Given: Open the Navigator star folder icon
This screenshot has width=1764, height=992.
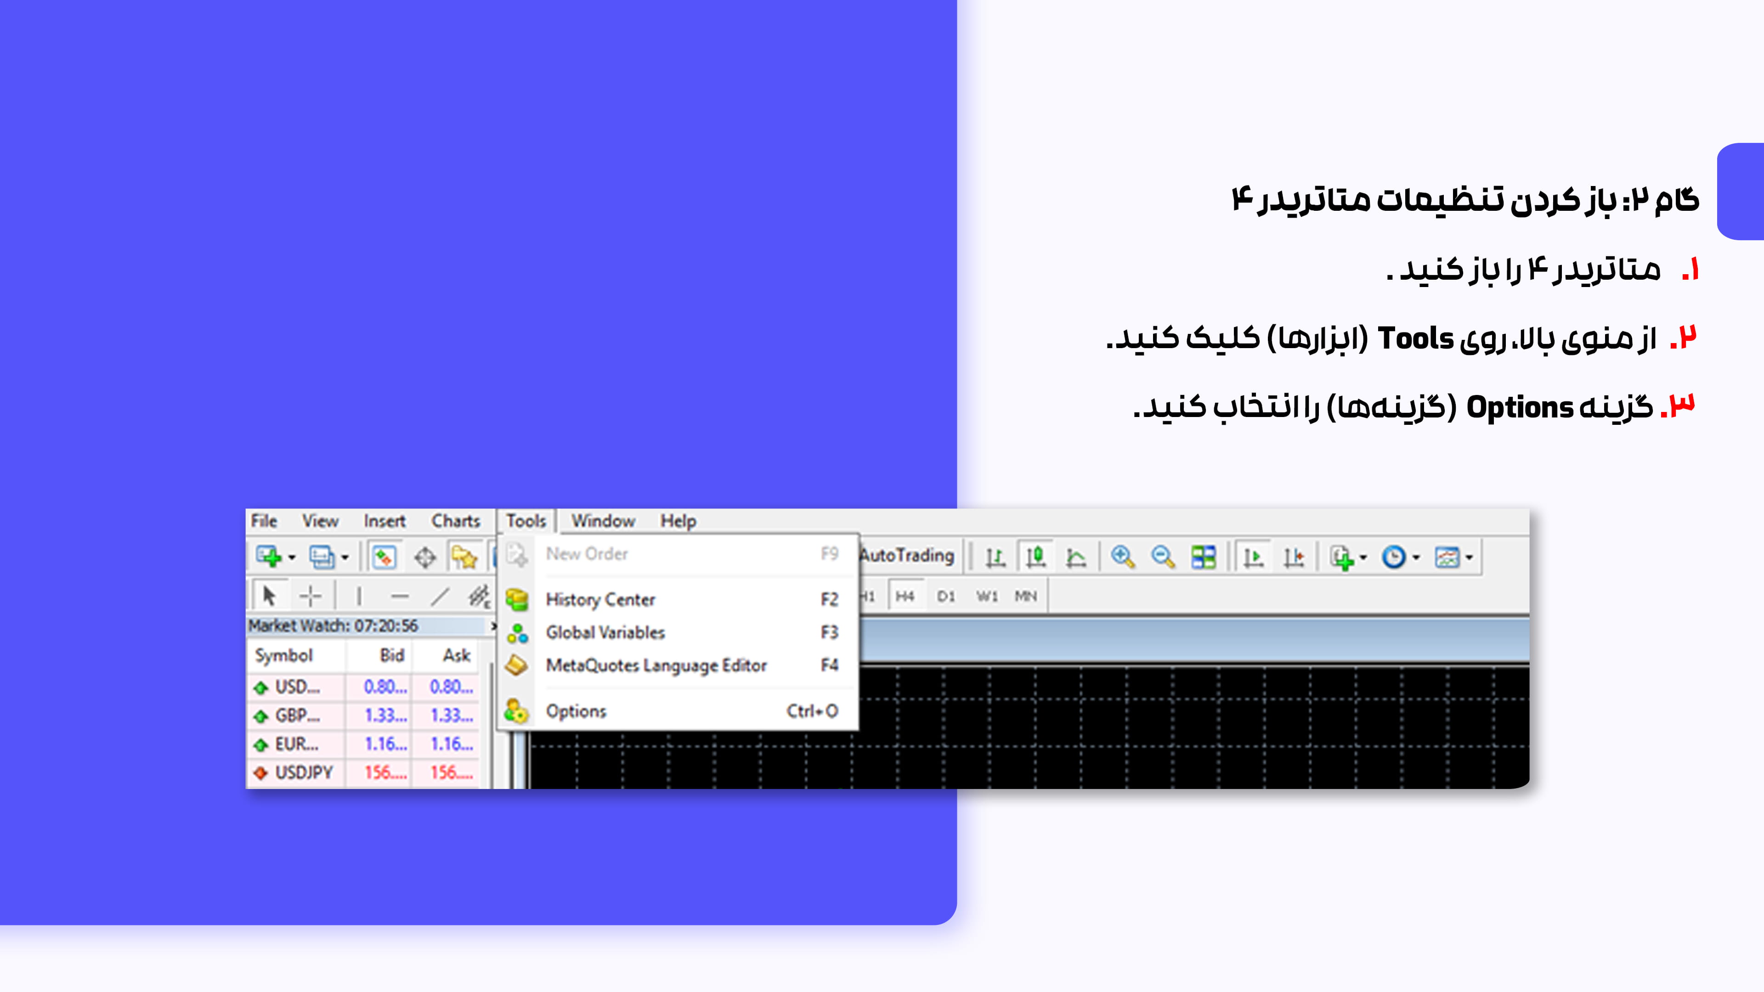Looking at the screenshot, I should (x=464, y=557).
